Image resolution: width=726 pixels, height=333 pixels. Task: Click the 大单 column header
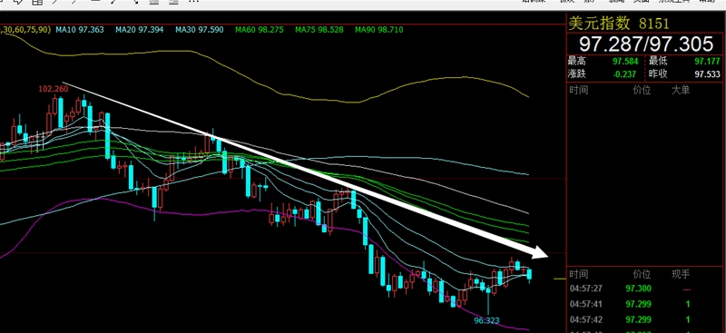pos(680,91)
